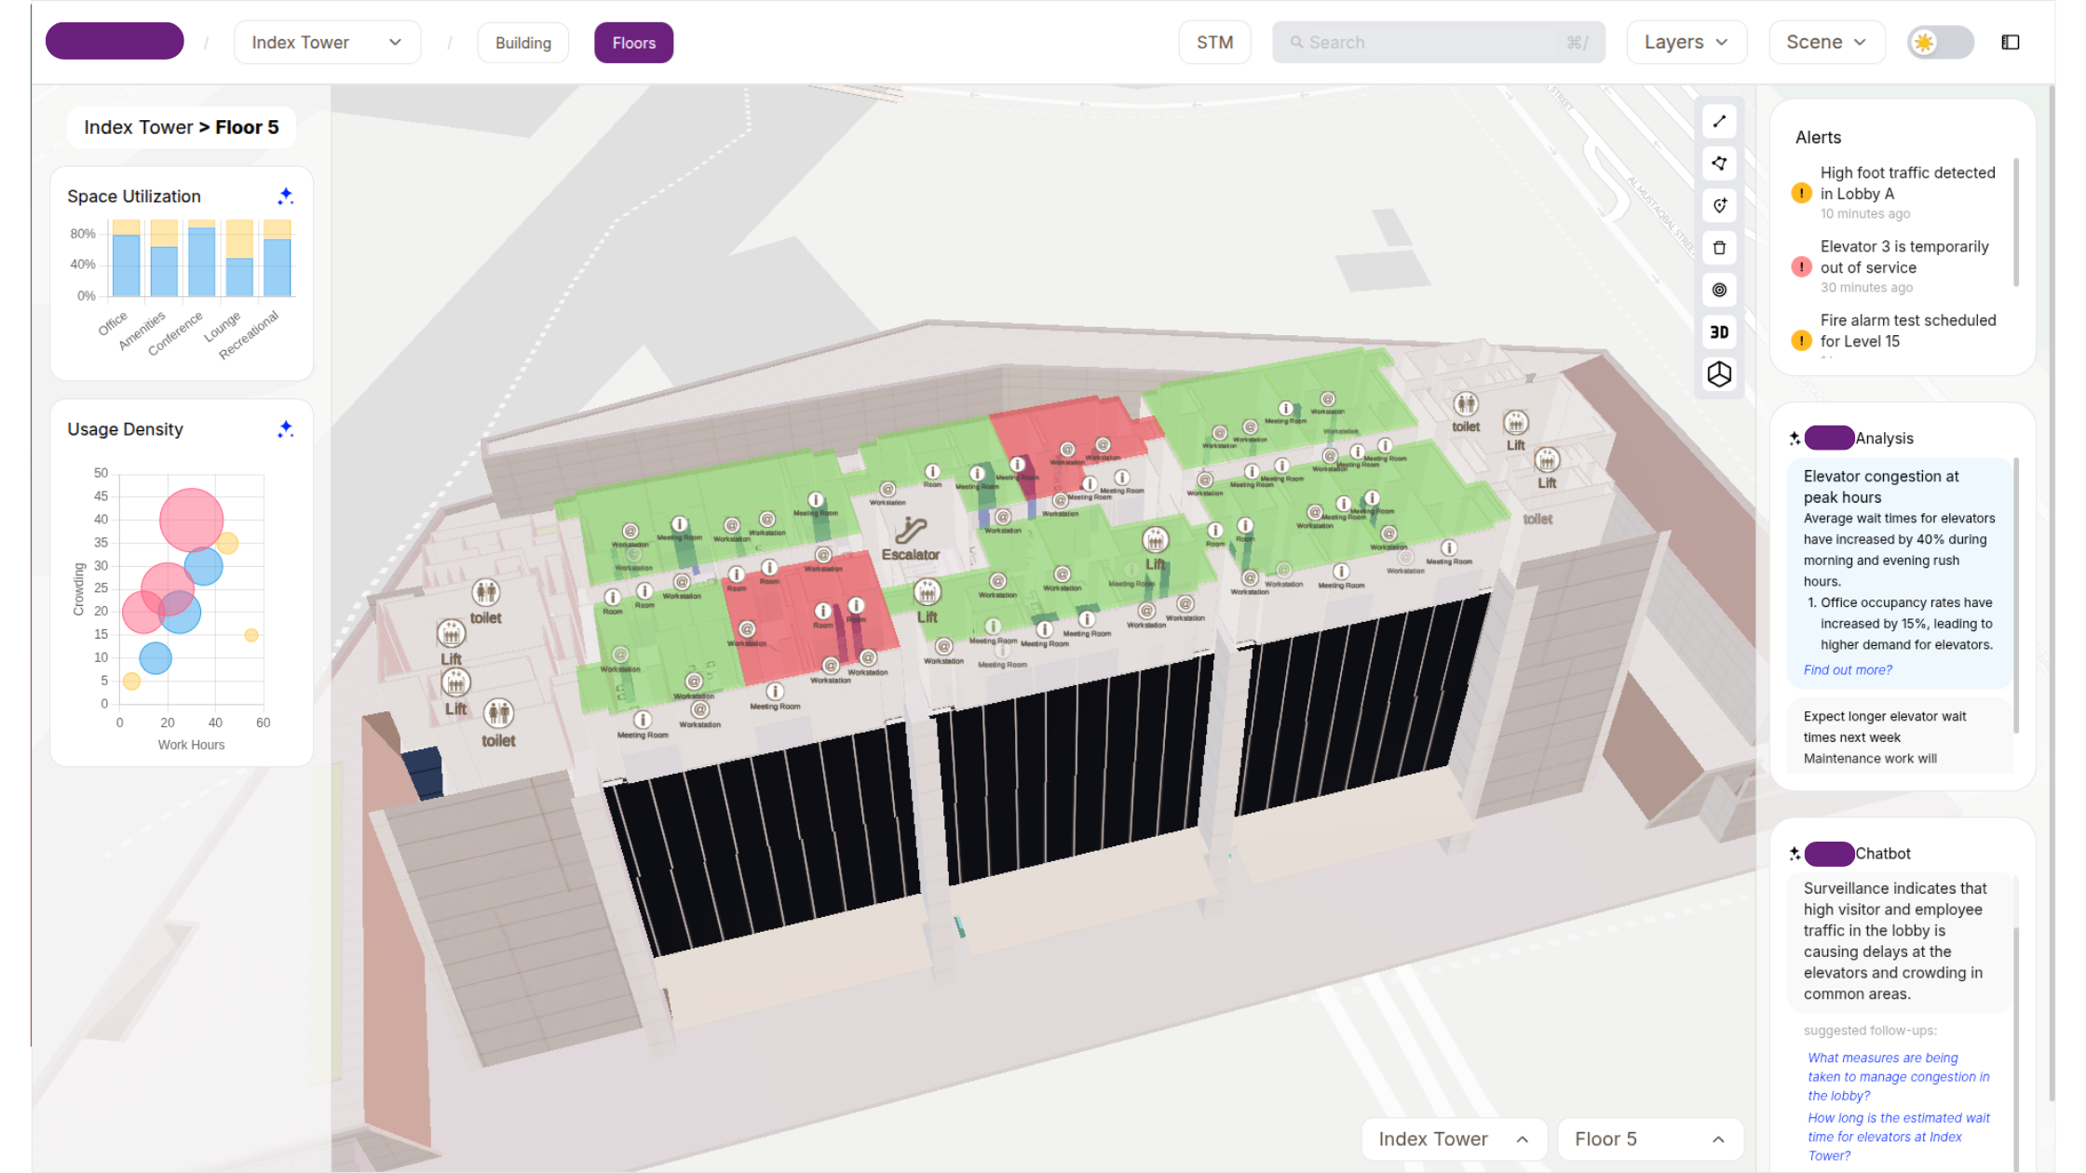Screen dimensions: 2086x1173
Task: Click Space Utilization sparkle AI icon
Action: click(x=285, y=196)
